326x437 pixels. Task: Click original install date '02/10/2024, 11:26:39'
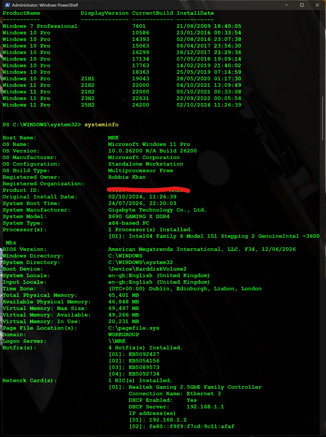point(142,197)
